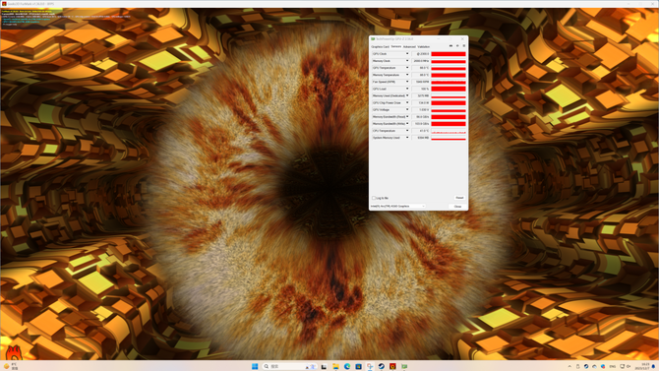Click the GPU-Z screenshot camera icon
659x371 pixels.
coord(450,46)
